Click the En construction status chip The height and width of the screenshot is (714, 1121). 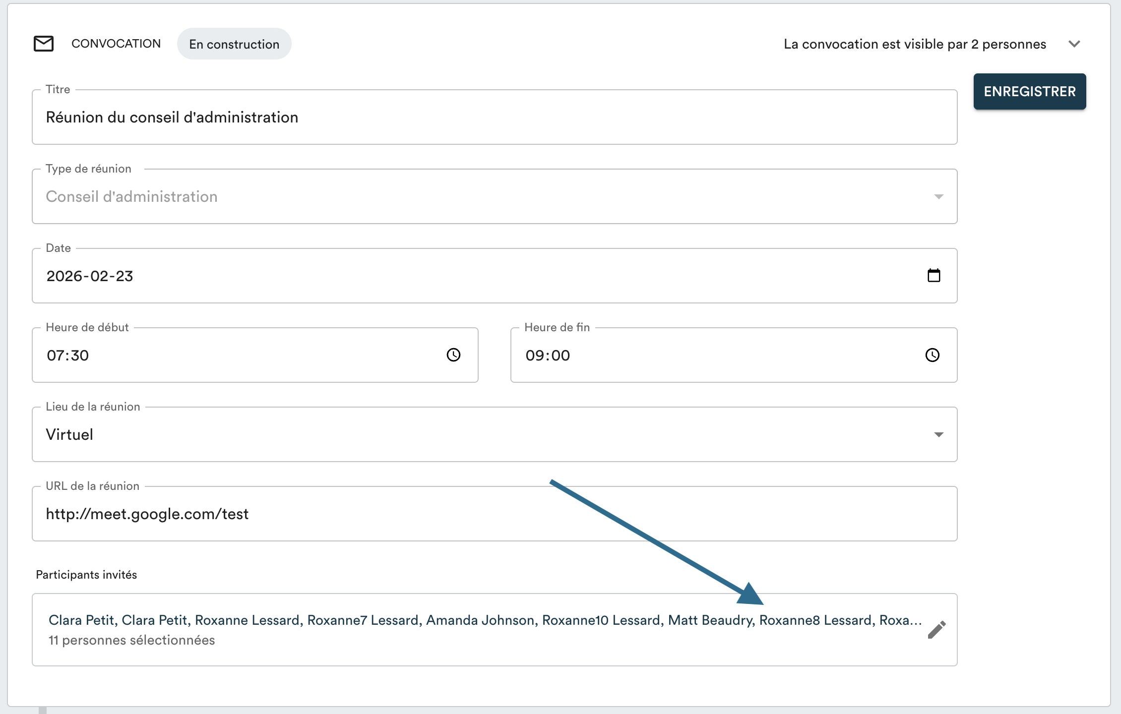click(x=234, y=44)
